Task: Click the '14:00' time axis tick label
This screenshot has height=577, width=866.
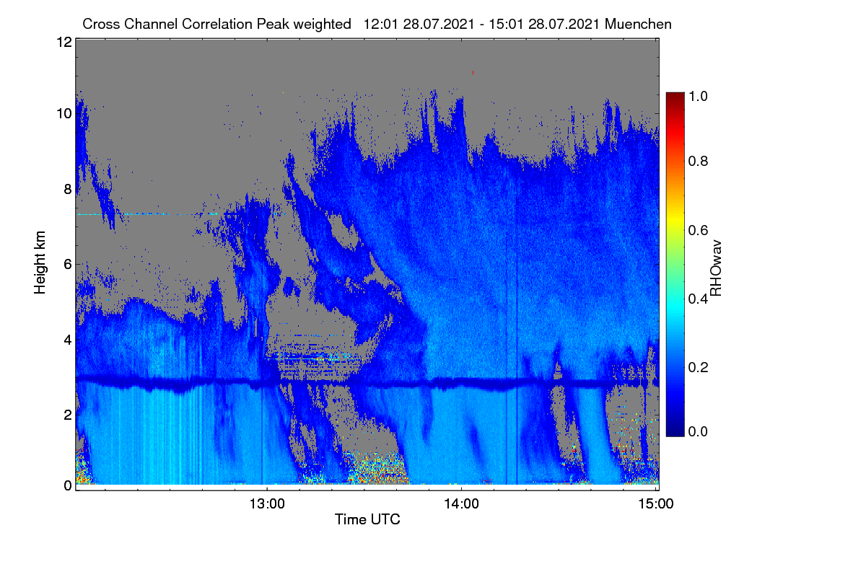Action: coord(462,504)
